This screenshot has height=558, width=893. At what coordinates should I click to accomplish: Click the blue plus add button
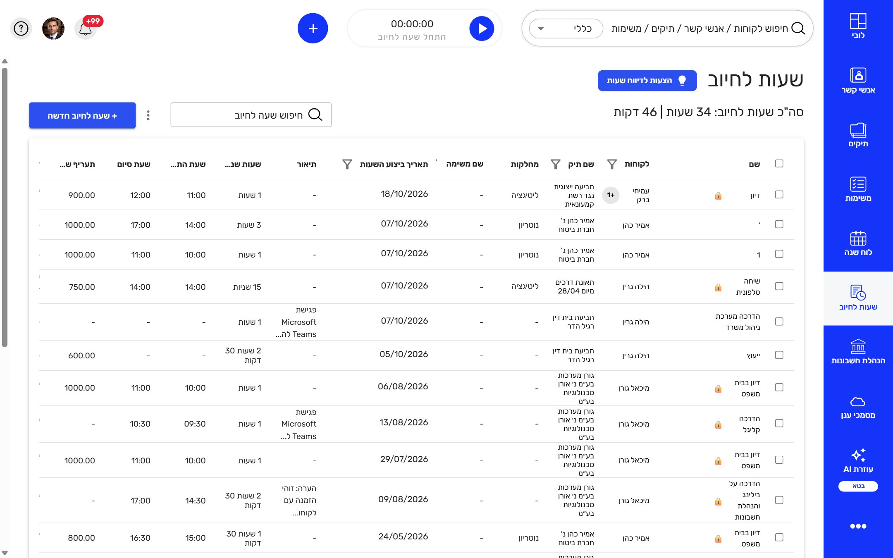tap(313, 29)
